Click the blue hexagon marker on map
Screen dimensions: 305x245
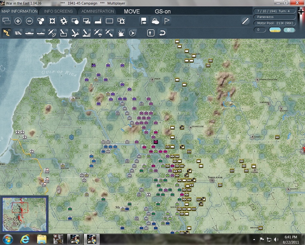point(71,137)
